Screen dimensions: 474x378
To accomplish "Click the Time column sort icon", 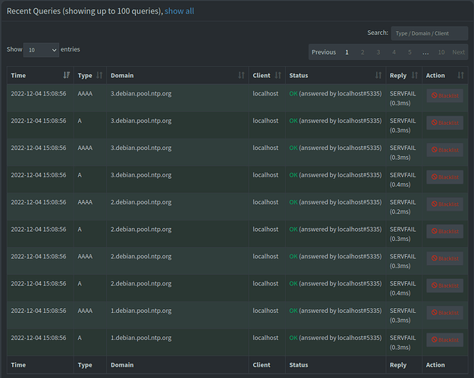I will 67,76.
